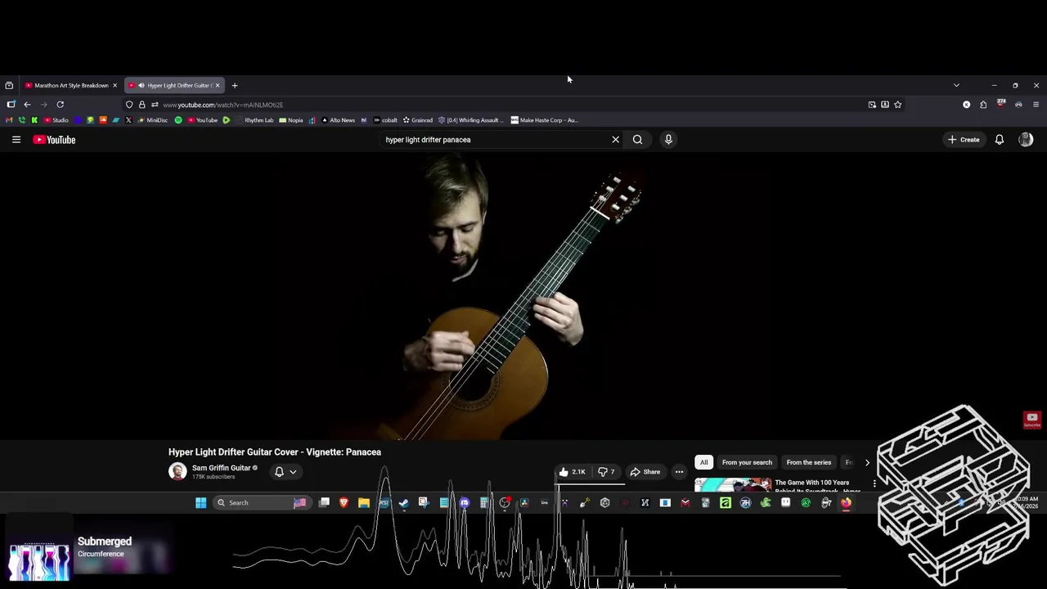Image resolution: width=1047 pixels, height=589 pixels.
Task: Open the Gmail bookmark icon
Action: coord(9,120)
